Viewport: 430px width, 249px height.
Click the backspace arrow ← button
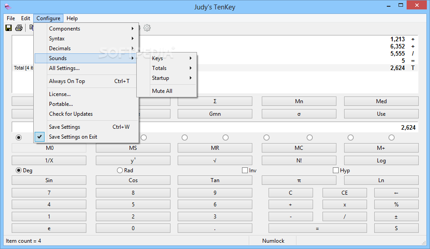(x=396, y=193)
